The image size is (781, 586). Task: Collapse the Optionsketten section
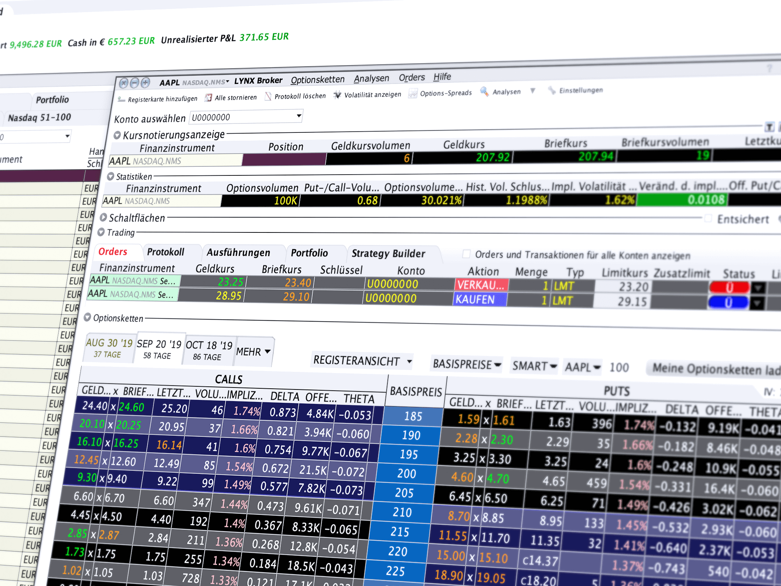[x=87, y=317]
